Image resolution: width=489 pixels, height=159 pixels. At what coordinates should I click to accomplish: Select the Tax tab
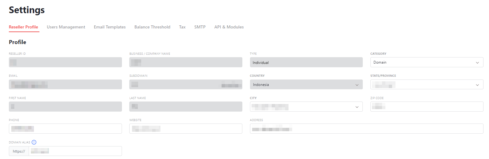(182, 27)
